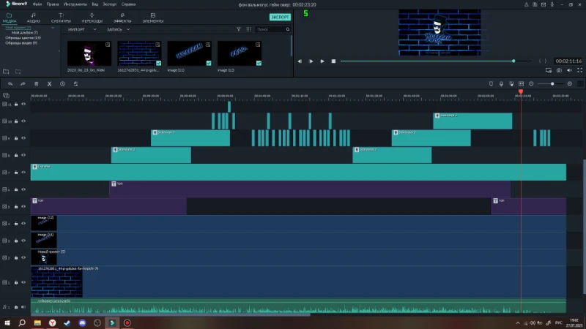Step back to previous frame
This screenshot has height=329, width=586.
click(x=300, y=61)
